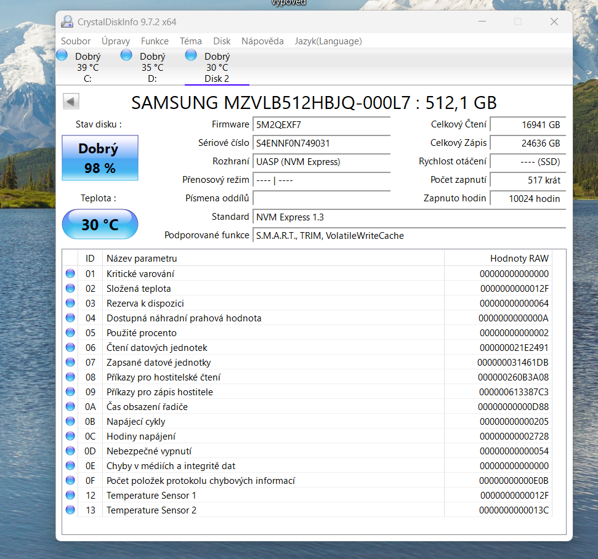The image size is (598, 559).
Task: Click the indicator next to Zapsané datové jednotky
Action: (x=70, y=361)
